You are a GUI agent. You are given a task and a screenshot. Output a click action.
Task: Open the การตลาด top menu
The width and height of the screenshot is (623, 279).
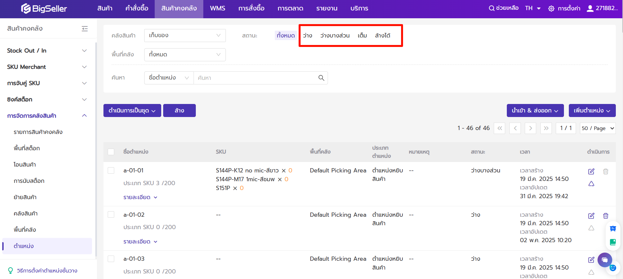pos(290,8)
